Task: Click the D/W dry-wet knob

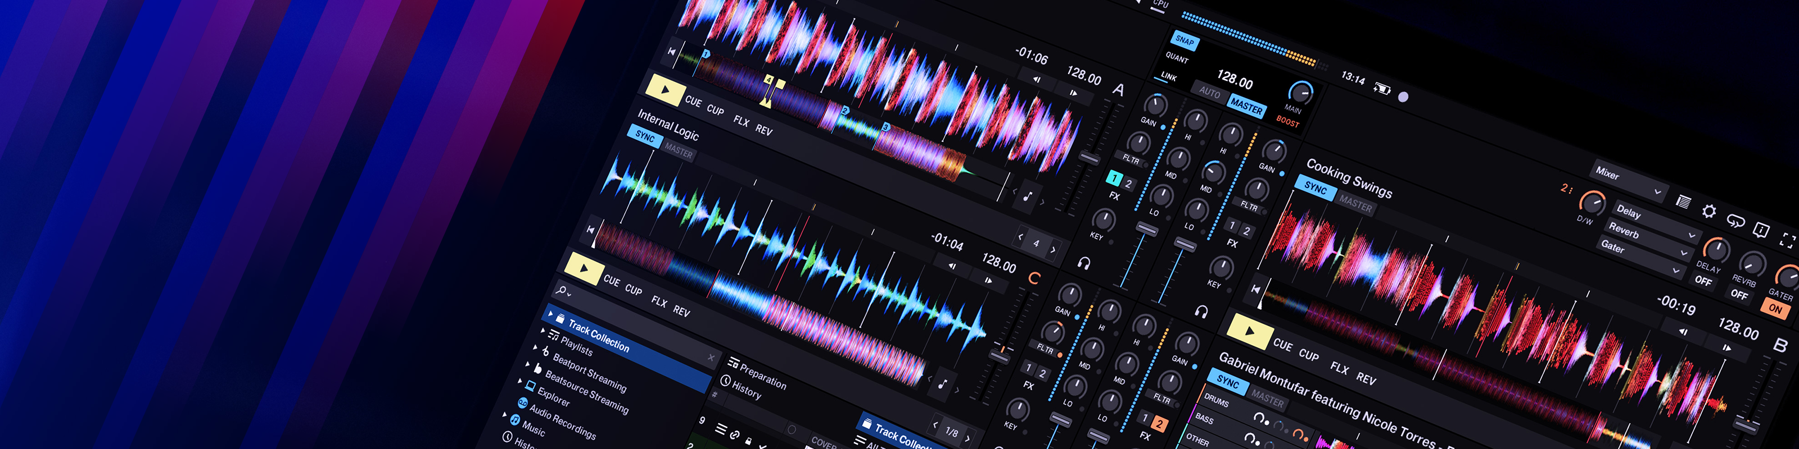Action: tap(1592, 204)
